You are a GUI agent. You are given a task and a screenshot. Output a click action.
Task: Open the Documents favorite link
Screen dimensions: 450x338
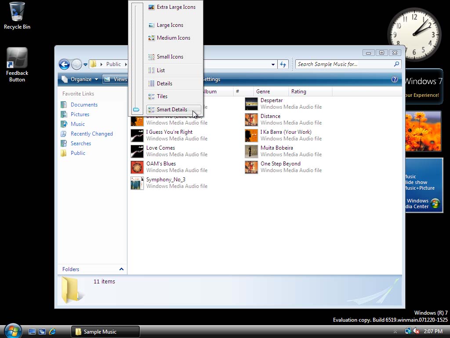84,105
